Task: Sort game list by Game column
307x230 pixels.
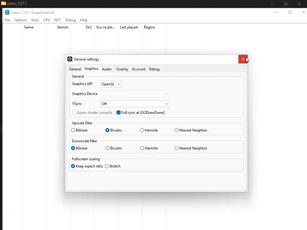Action: [x=34, y=27]
